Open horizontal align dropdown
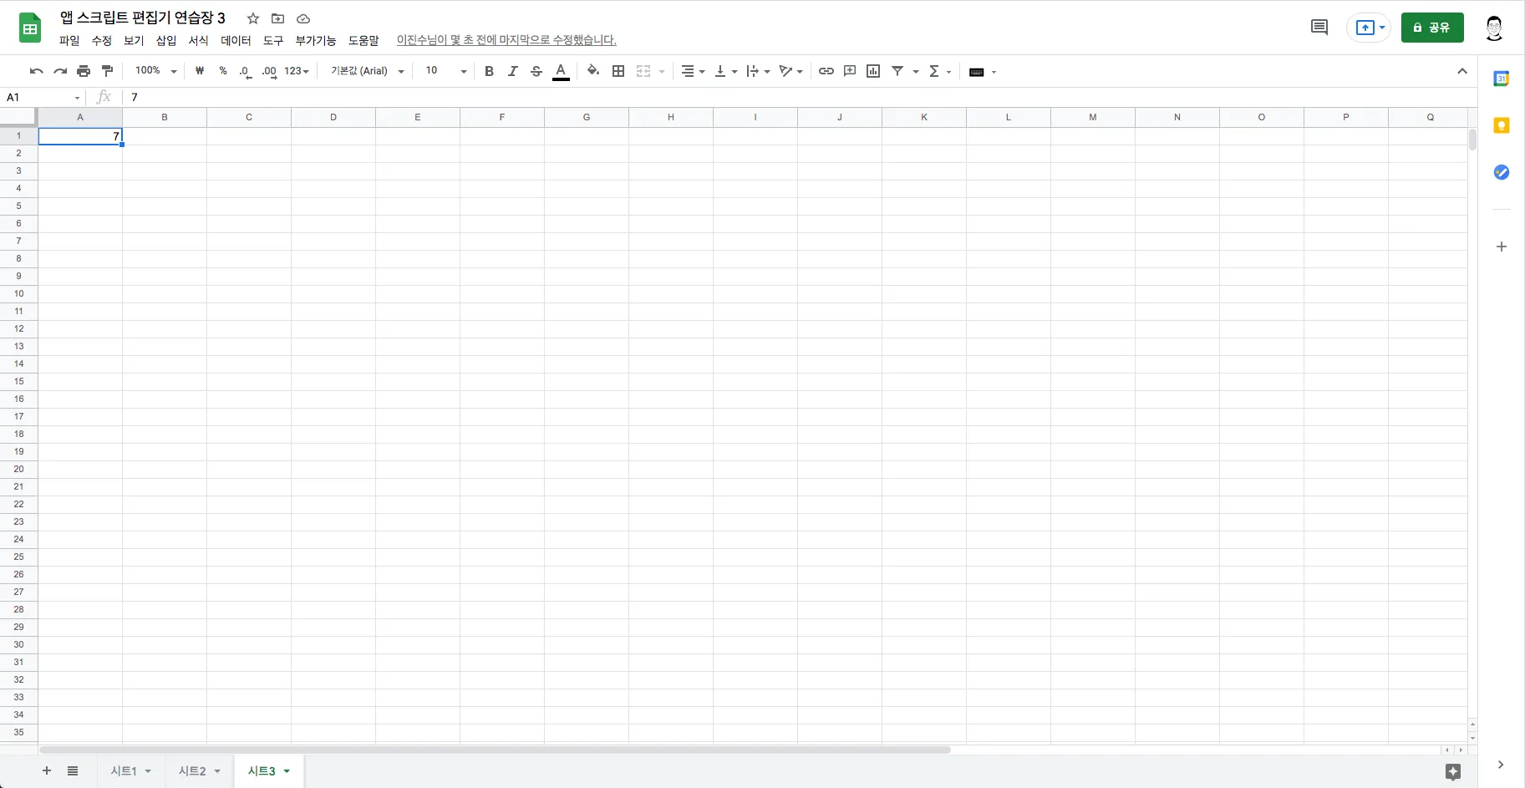Viewport: 1525px width, 788px height. click(x=693, y=71)
